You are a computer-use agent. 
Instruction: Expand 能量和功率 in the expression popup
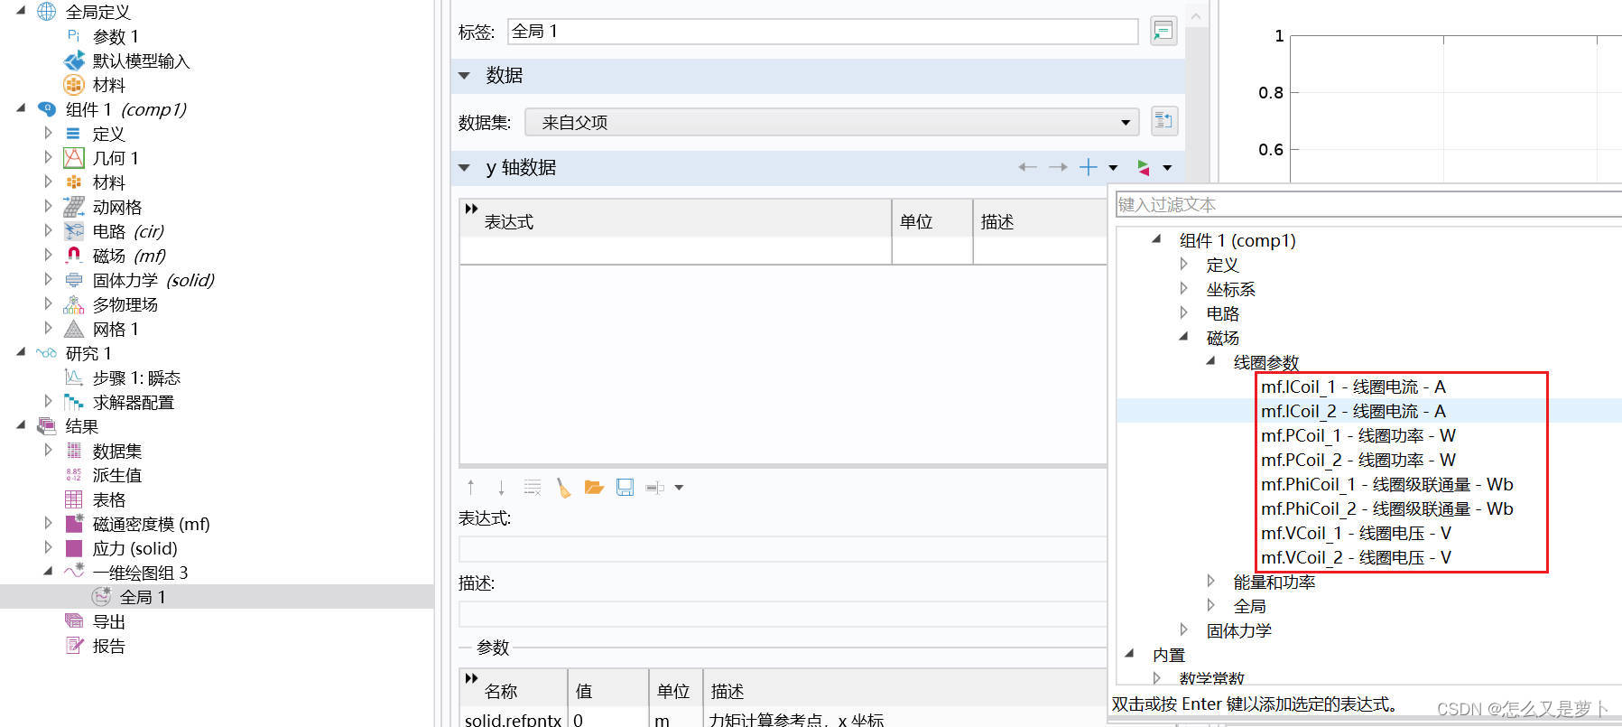click(1210, 582)
